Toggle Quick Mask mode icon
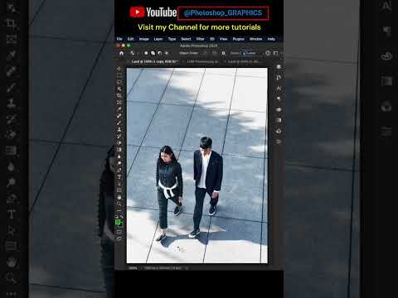Screen dimensions: 398x298 click(119, 232)
